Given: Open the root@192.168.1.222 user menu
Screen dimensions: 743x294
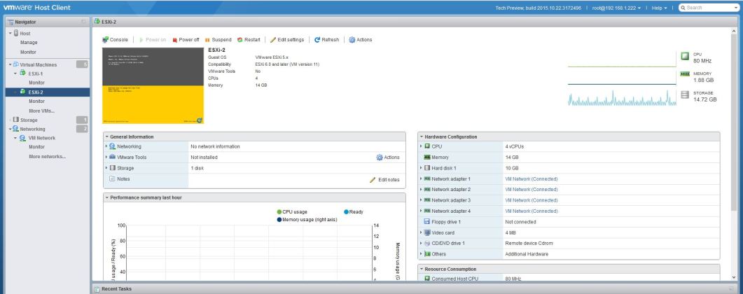Looking at the screenshot, I should [616, 8].
